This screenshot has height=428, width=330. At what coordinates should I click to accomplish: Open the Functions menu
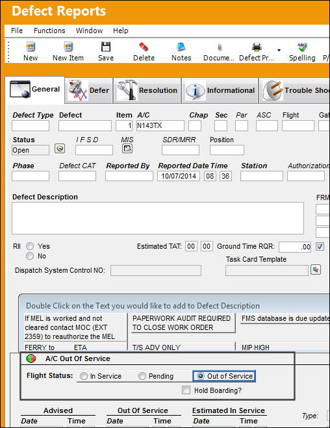tap(49, 31)
